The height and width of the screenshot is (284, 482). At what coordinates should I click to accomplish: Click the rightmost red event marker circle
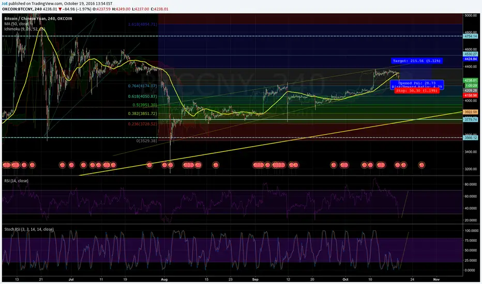(421, 165)
